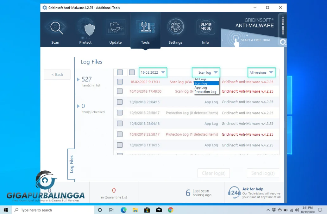Click the Start a Free Trial banner
Screen dimensions: 327x214
250,40
